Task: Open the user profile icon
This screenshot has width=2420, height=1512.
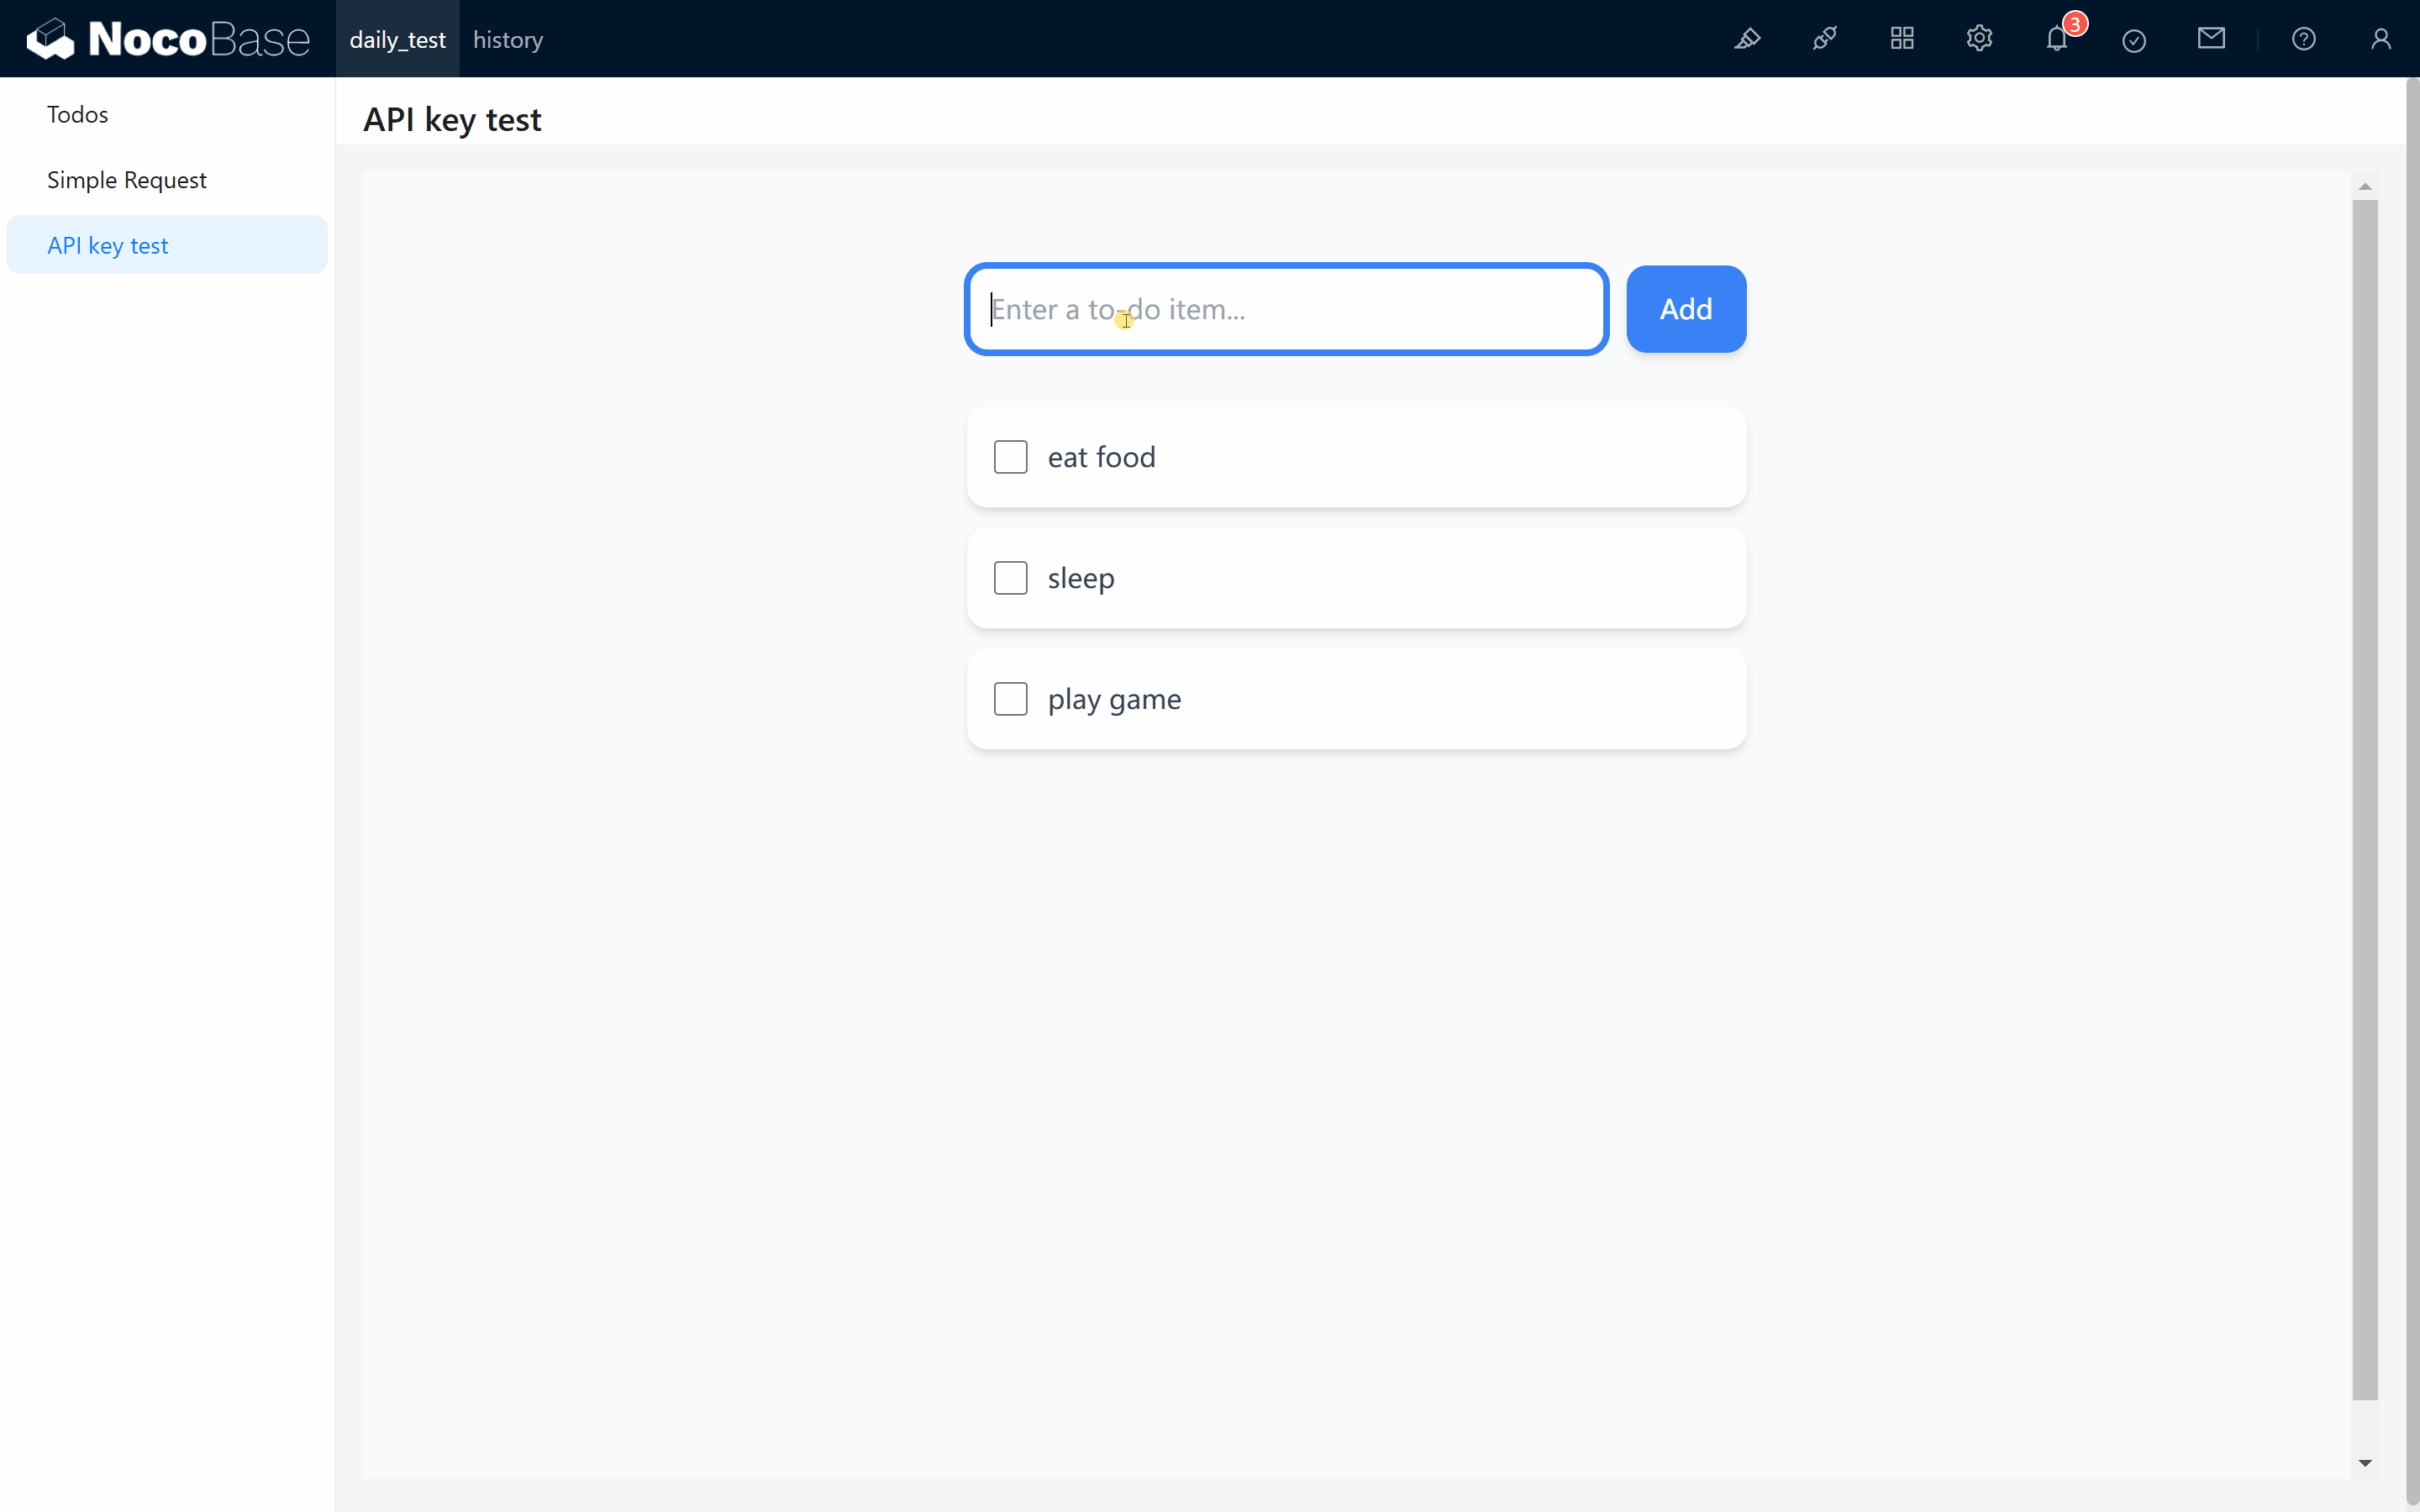Action: [x=2381, y=39]
